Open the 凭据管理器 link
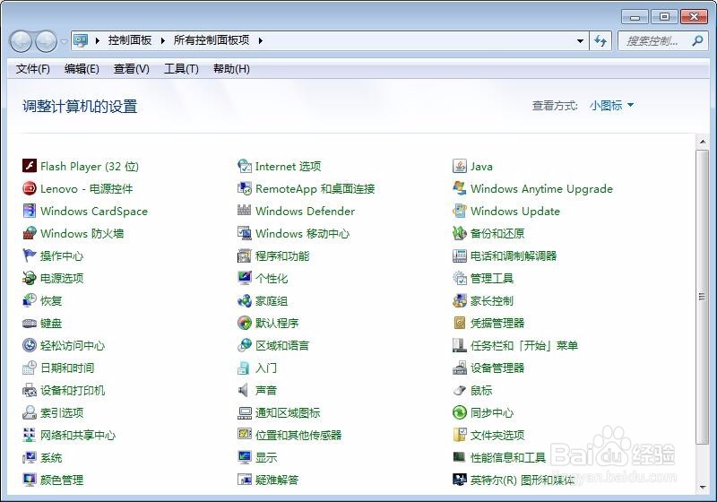 tap(497, 324)
